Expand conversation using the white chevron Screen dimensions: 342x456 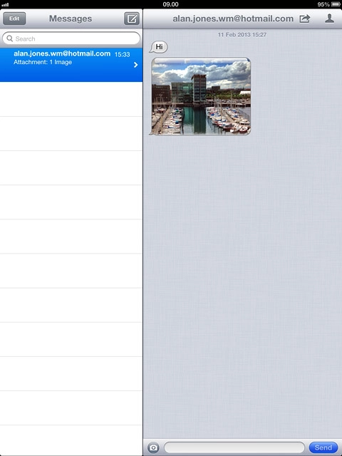pyautogui.click(x=136, y=65)
